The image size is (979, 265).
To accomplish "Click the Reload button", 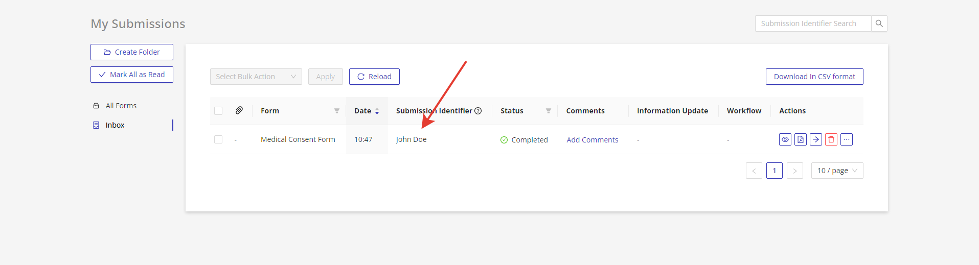I will coord(374,77).
